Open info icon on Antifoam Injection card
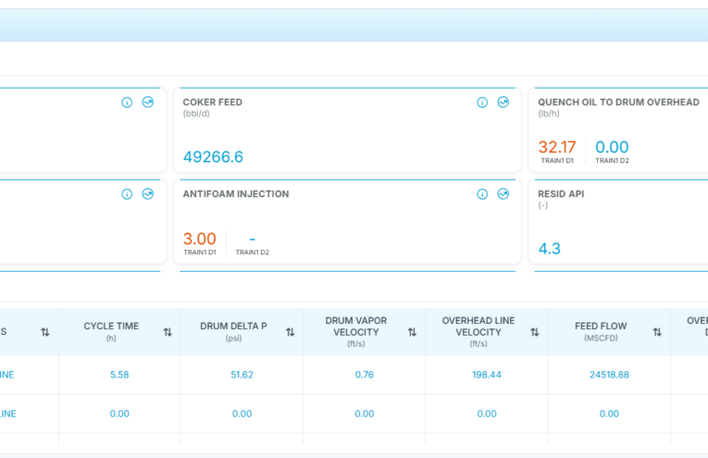 click(482, 194)
